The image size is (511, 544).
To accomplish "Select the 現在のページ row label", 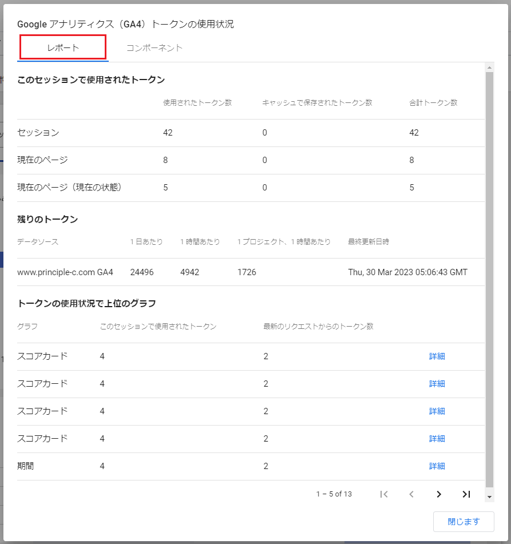I will [x=42, y=160].
